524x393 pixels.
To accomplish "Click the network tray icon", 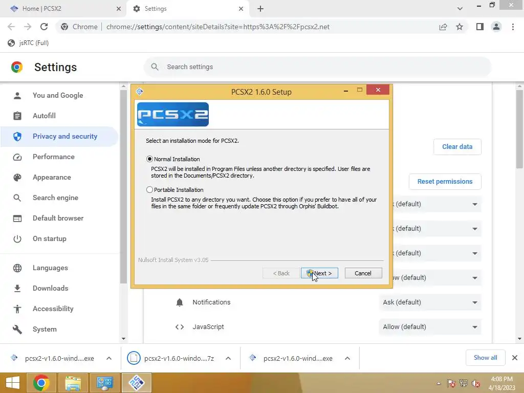I will click(464, 383).
